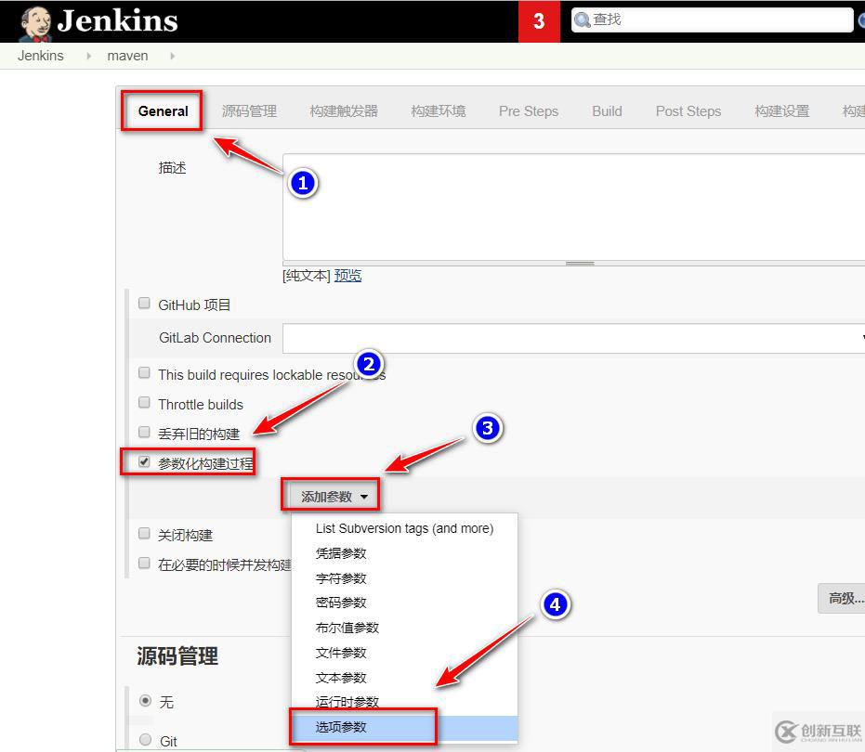Switch to the 构建设置 tab
The image size is (865, 752).
tap(781, 110)
